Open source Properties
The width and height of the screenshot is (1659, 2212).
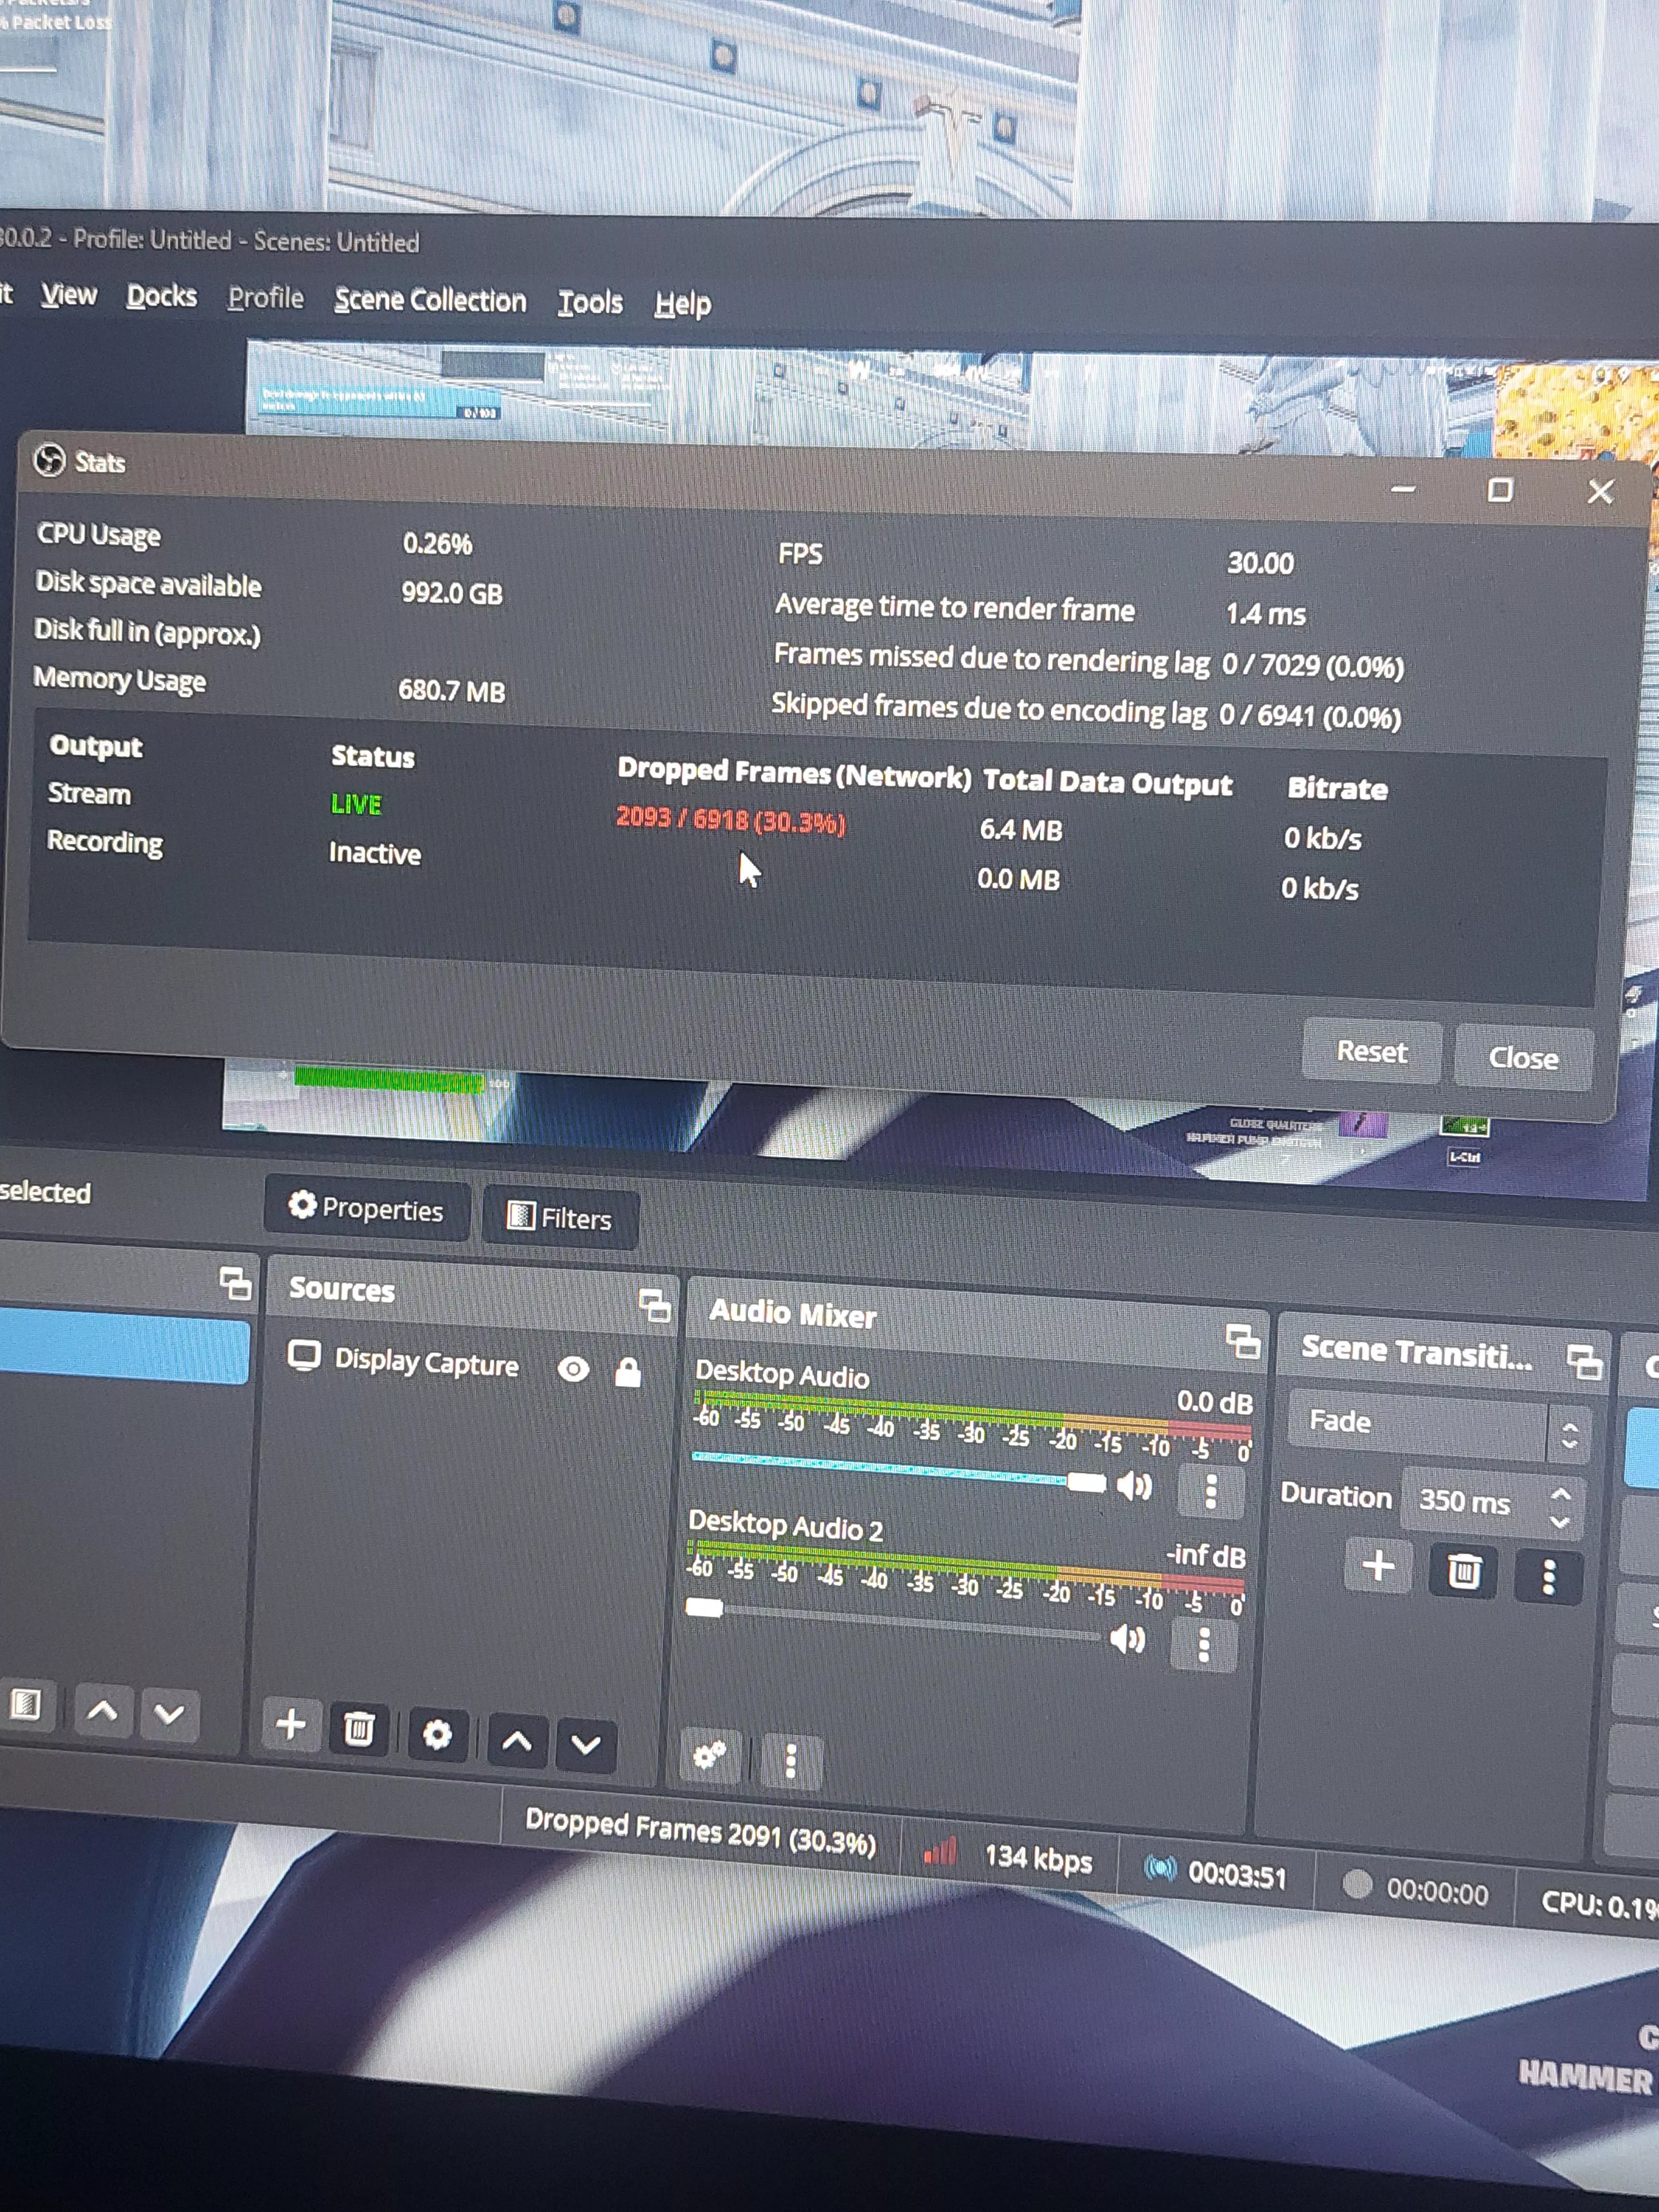point(366,1209)
